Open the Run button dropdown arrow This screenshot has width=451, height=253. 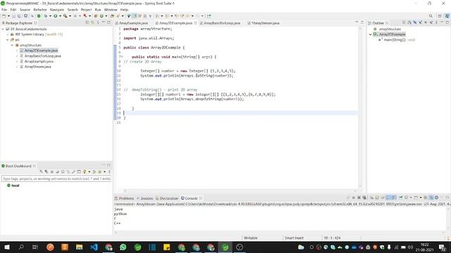tap(60, 16)
